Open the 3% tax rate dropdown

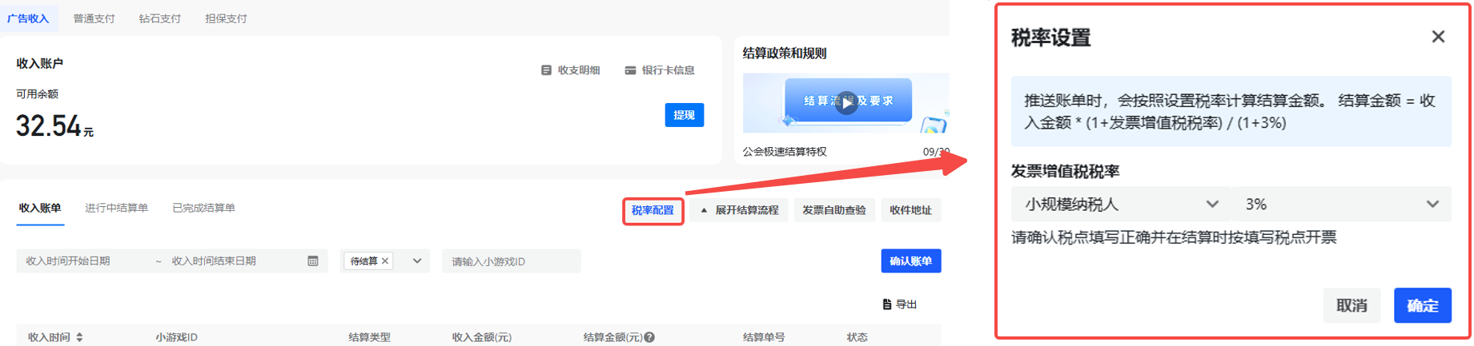[1341, 205]
